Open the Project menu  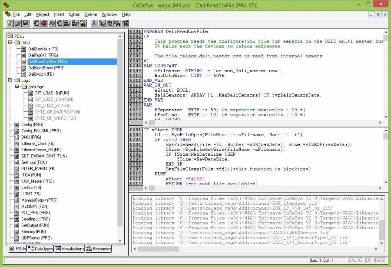[x=43, y=14]
